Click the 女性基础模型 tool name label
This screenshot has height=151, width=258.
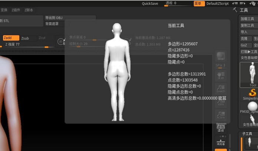pos(249,58)
